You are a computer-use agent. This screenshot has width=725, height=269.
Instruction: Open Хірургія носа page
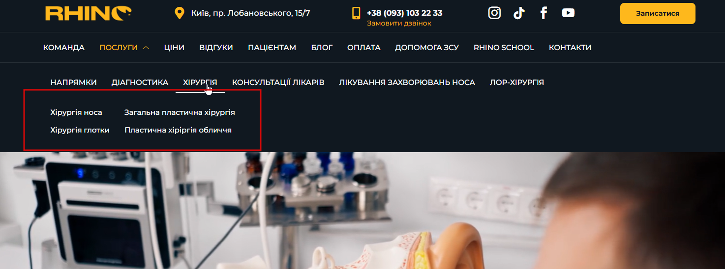(76, 112)
